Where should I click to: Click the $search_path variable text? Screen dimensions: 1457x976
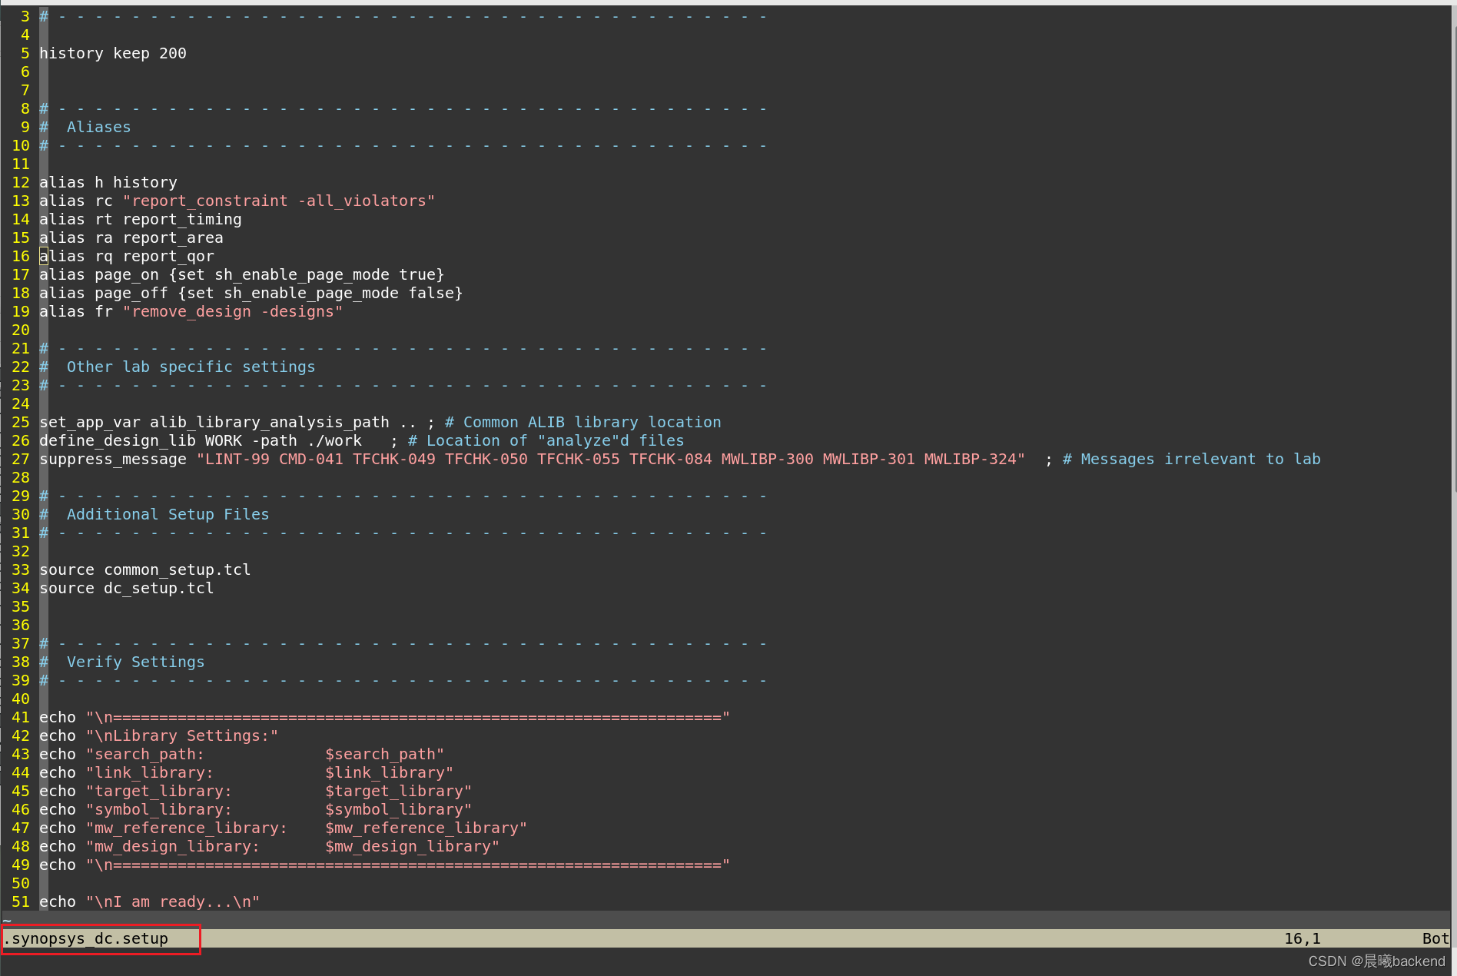[382, 754]
